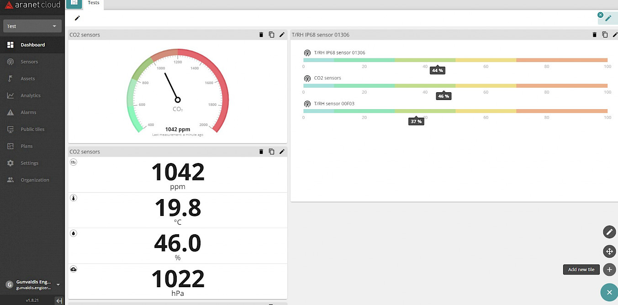Open the Sensors page in sidebar
This screenshot has width=618, height=305.
tap(29, 62)
